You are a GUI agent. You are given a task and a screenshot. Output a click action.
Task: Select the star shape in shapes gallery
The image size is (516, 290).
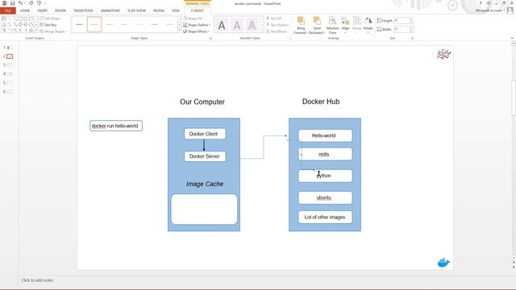[31, 31]
